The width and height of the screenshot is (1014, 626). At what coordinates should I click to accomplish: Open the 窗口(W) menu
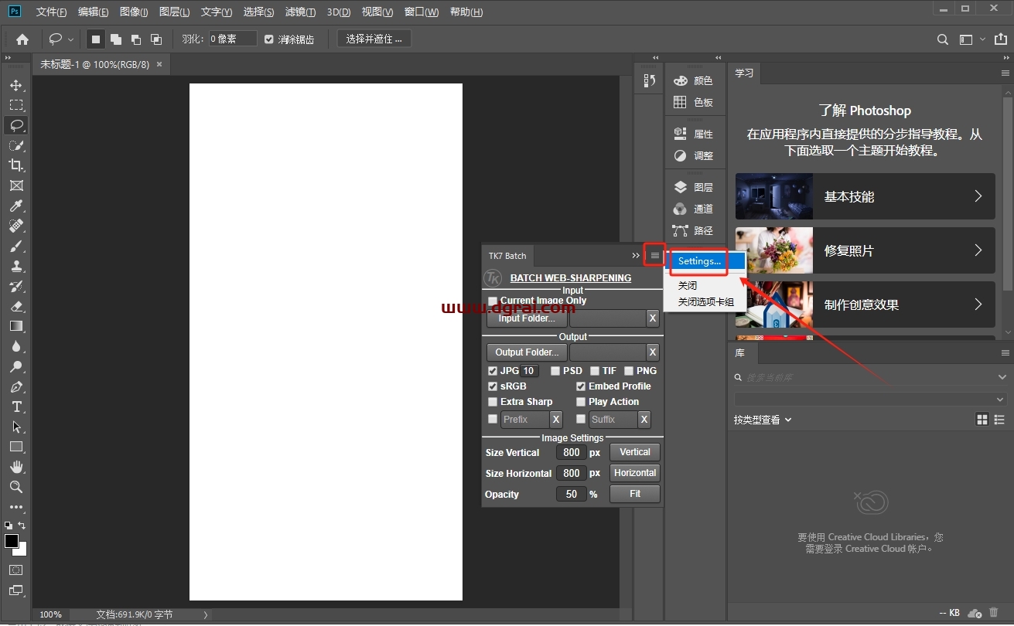(x=422, y=12)
